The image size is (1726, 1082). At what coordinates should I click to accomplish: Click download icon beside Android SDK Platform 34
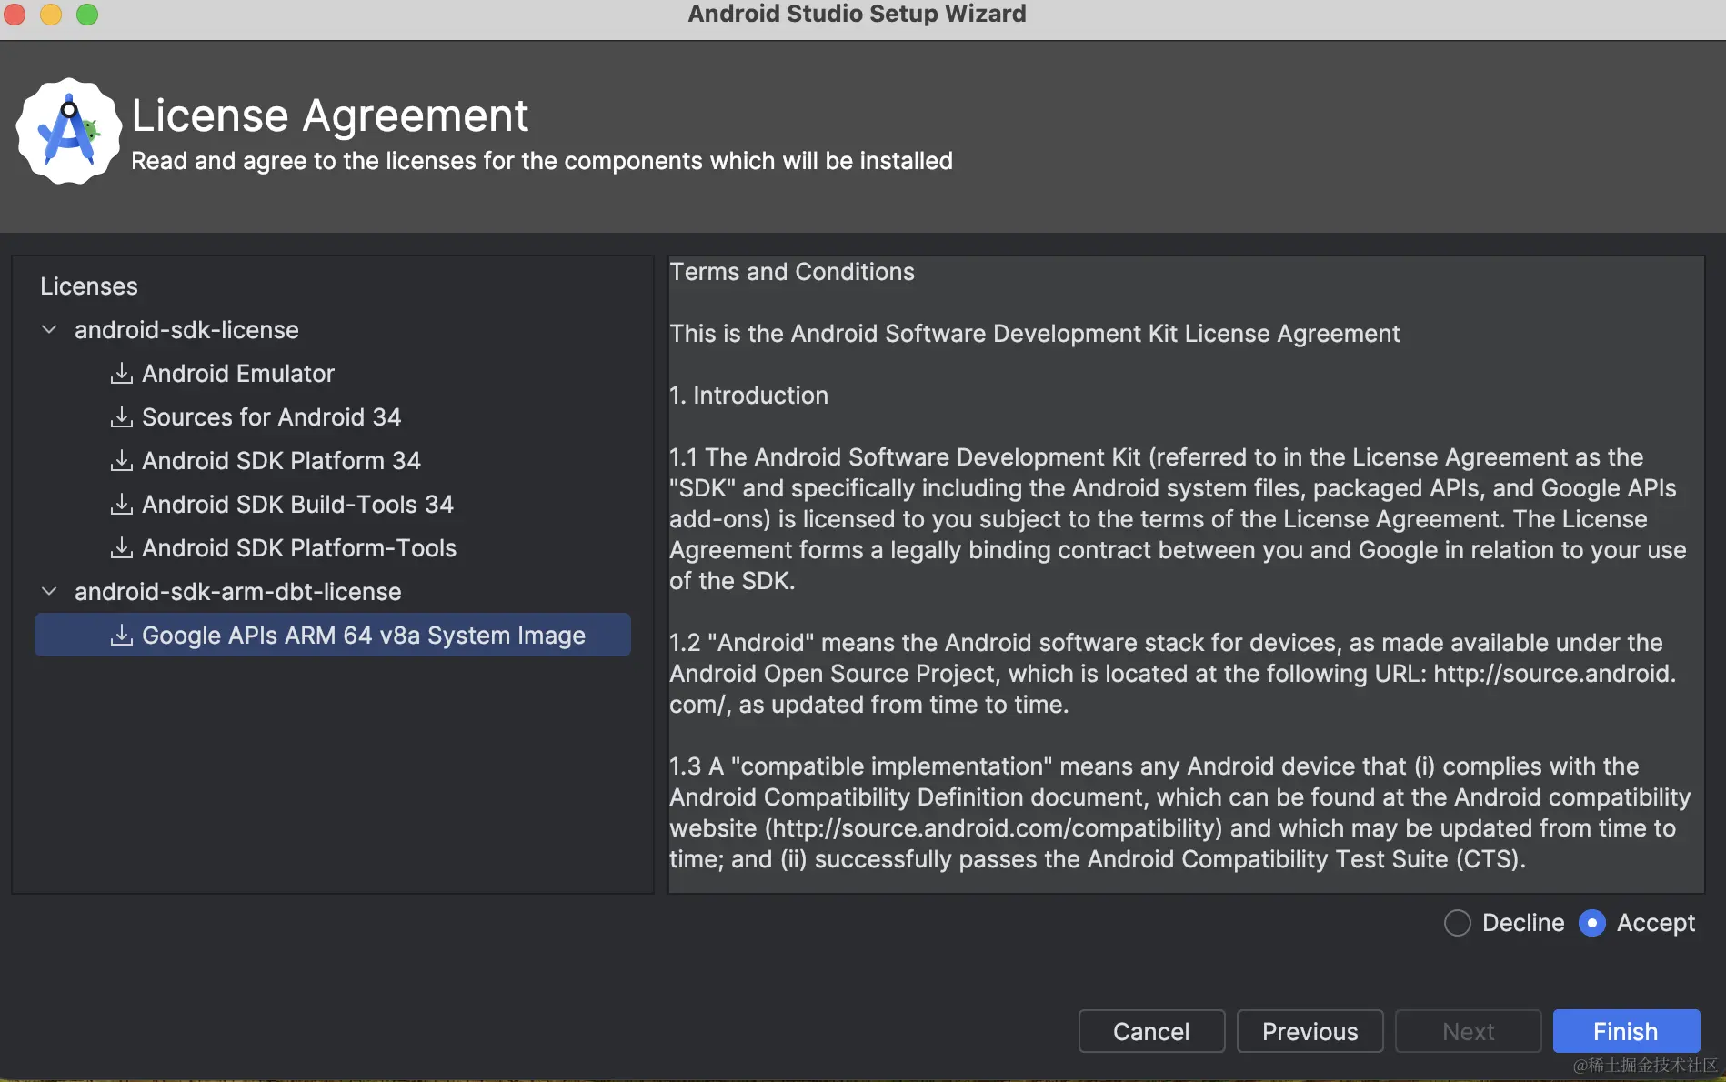[121, 461]
